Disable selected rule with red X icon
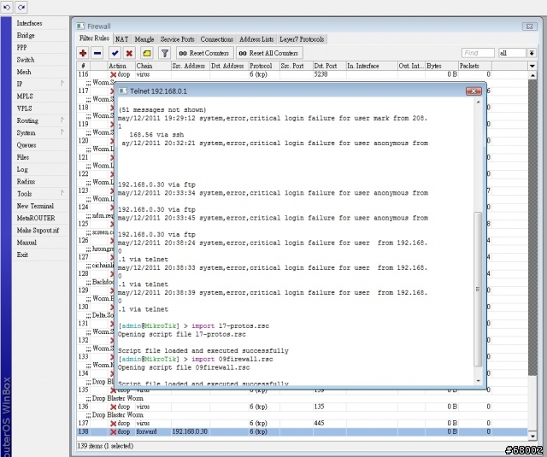 pyautogui.click(x=129, y=53)
